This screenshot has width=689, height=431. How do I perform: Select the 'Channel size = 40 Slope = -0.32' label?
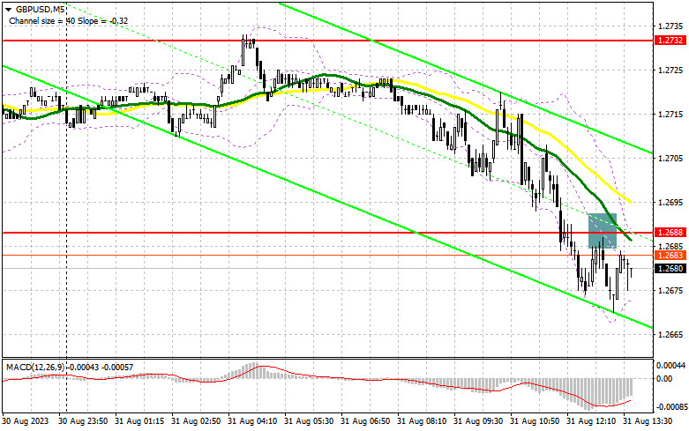coord(69,20)
